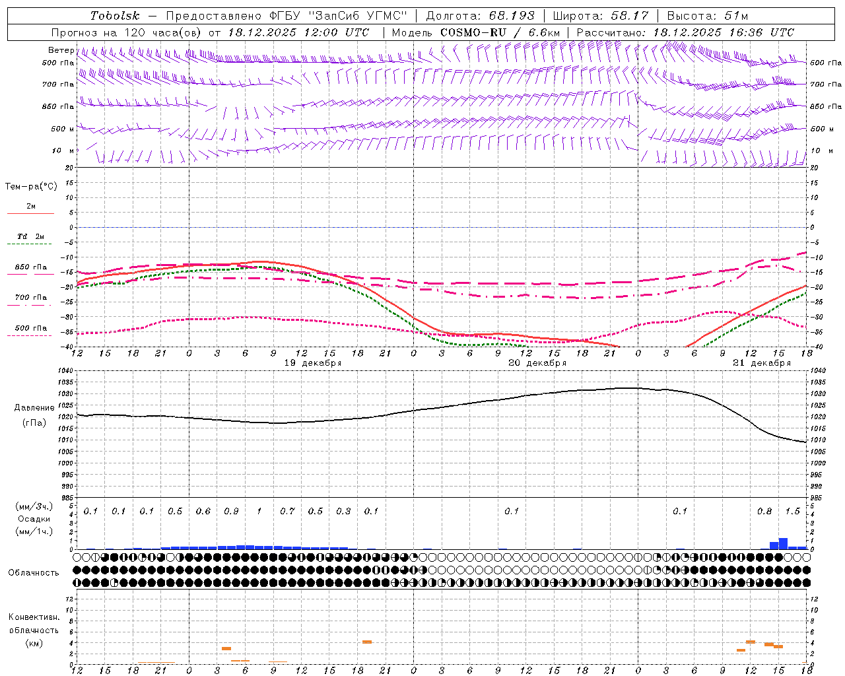Click the "20 декабря" date label
845x676 pixels.
tap(537, 363)
